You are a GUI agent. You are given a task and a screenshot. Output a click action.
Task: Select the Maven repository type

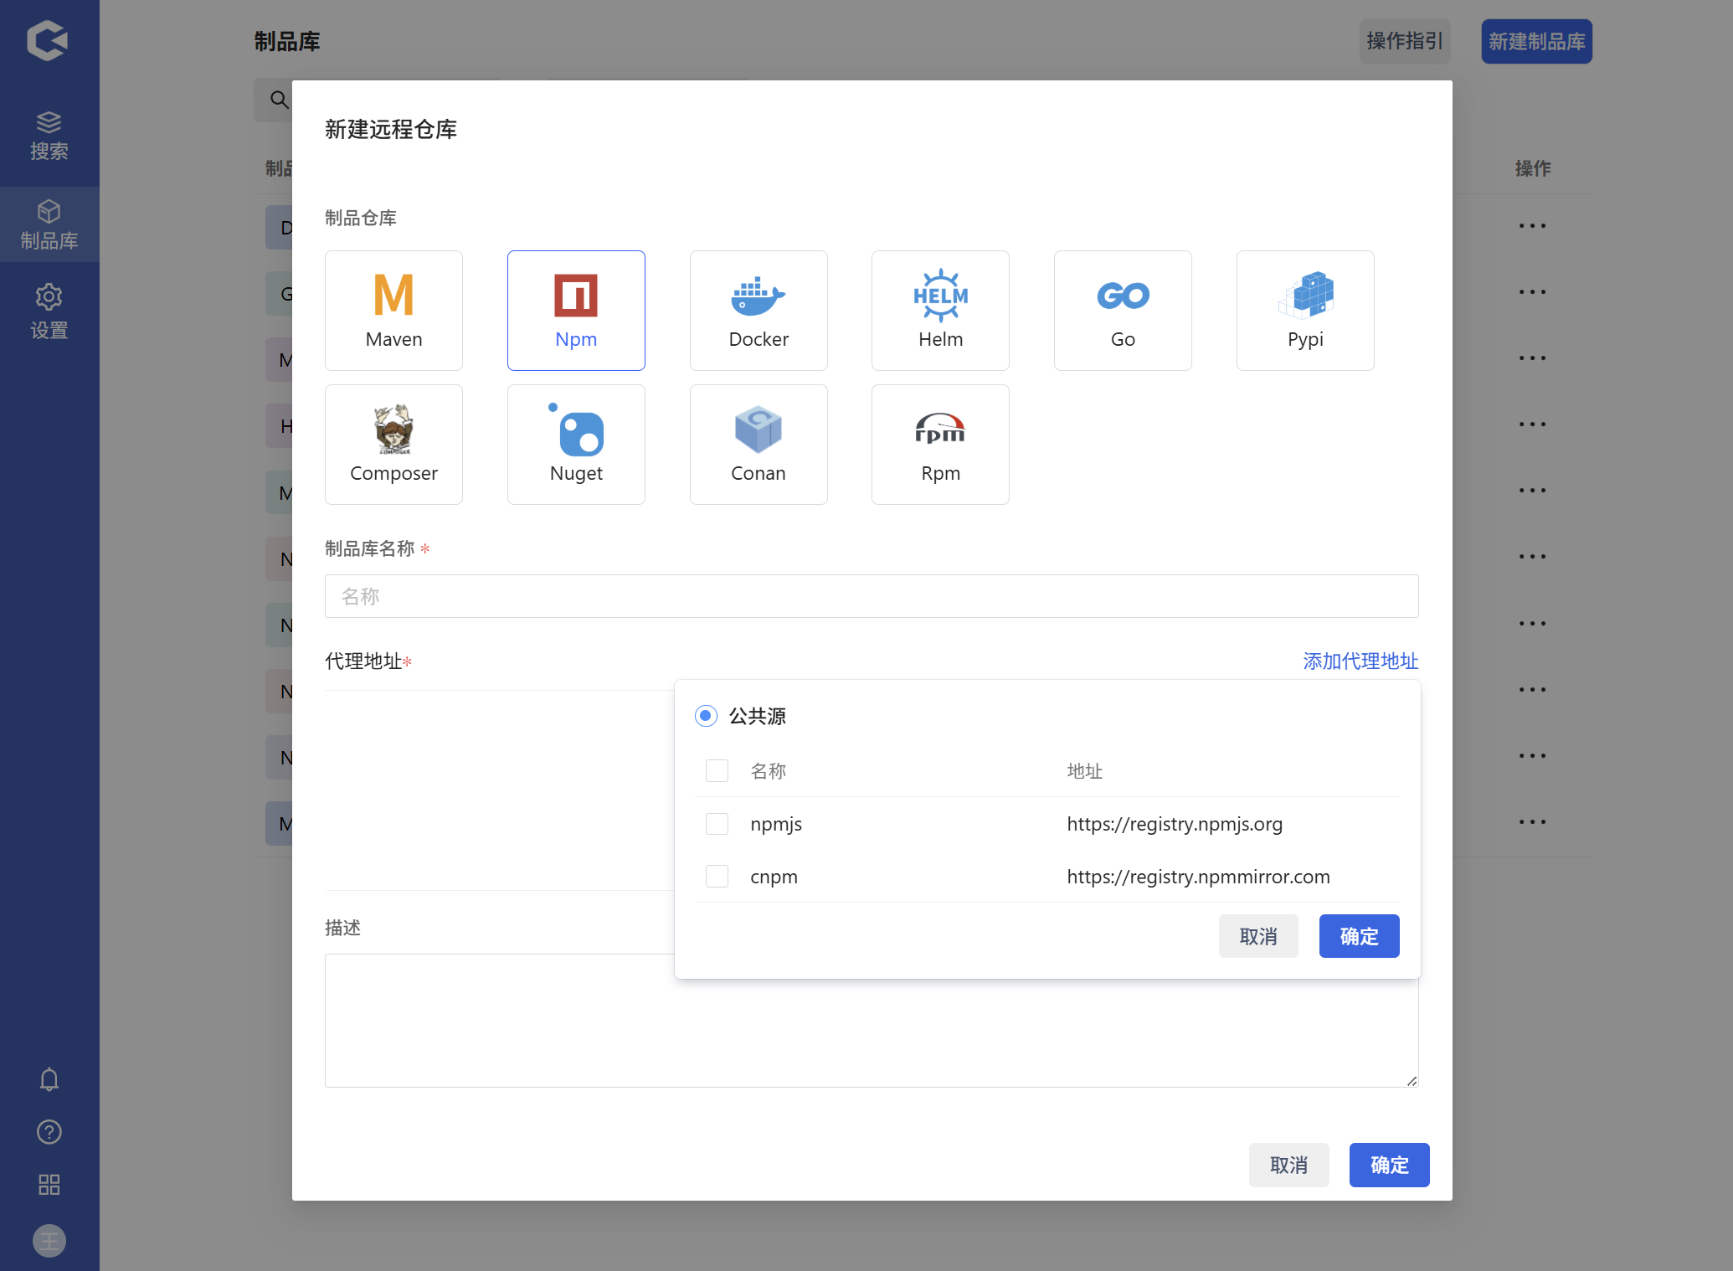pos(393,310)
